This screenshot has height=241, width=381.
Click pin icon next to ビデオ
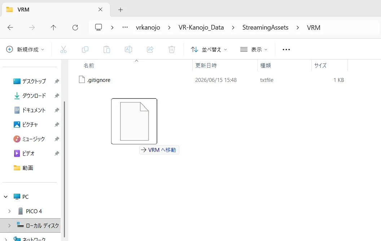point(57,154)
